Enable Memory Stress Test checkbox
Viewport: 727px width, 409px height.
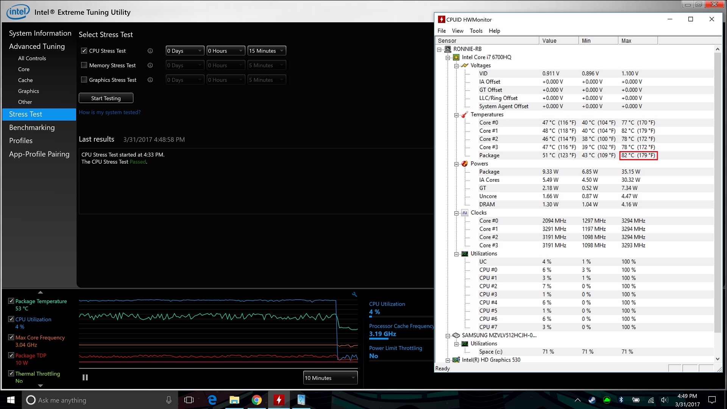[84, 65]
